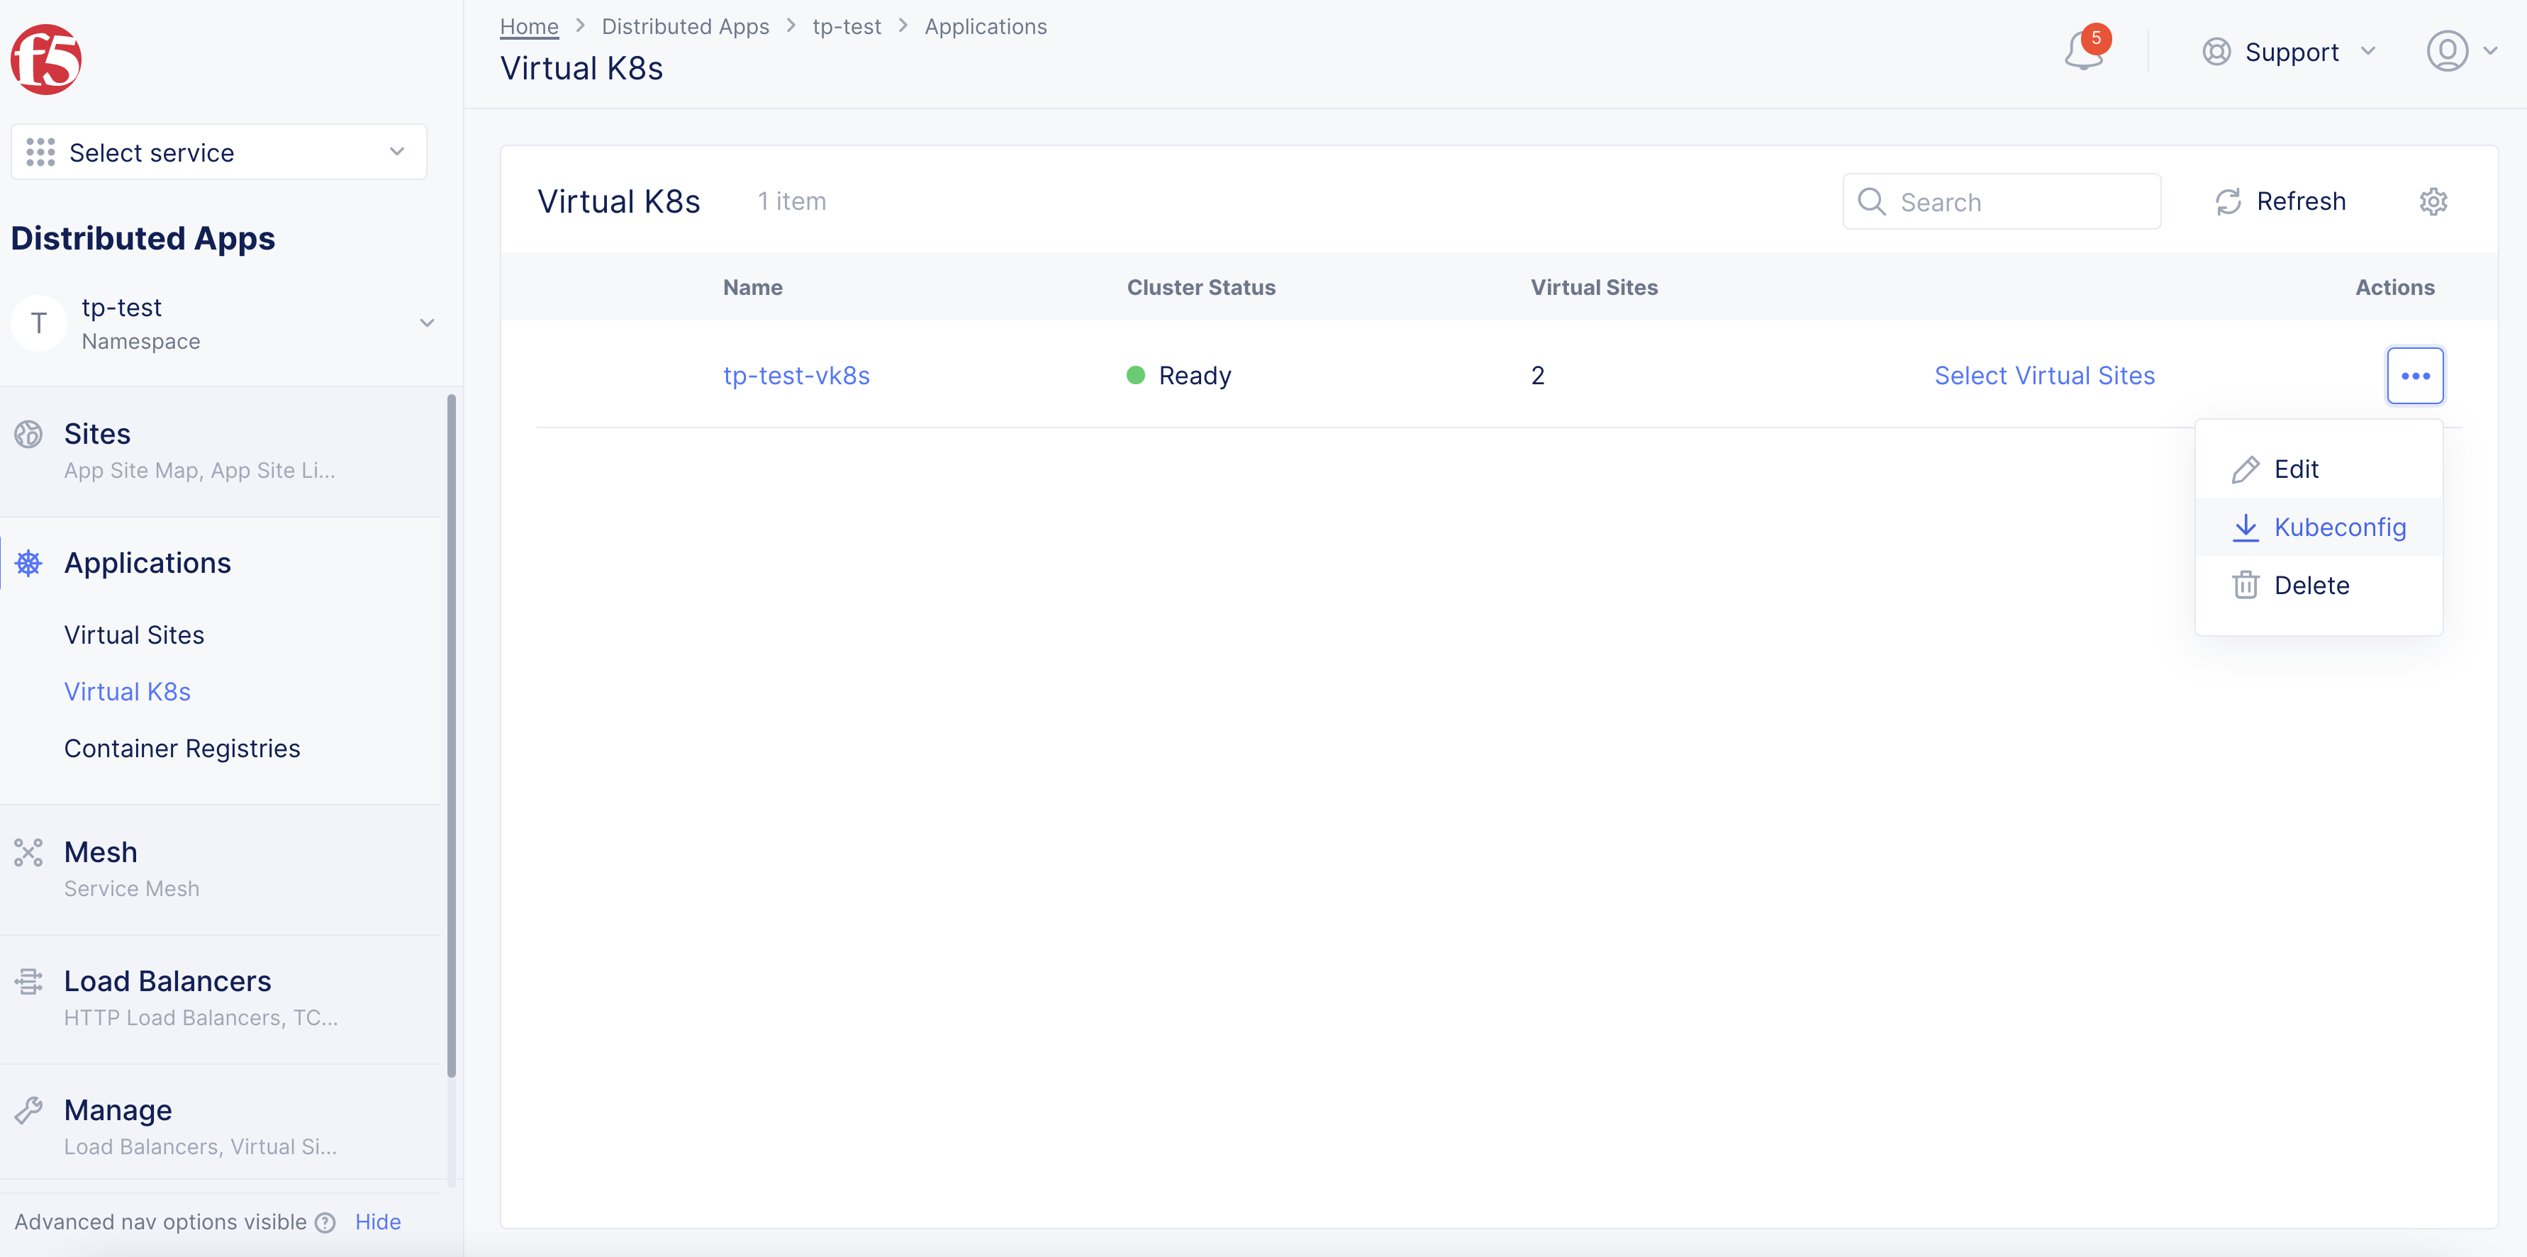
Task: Click the advanced nav help icon
Action: point(325,1223)
